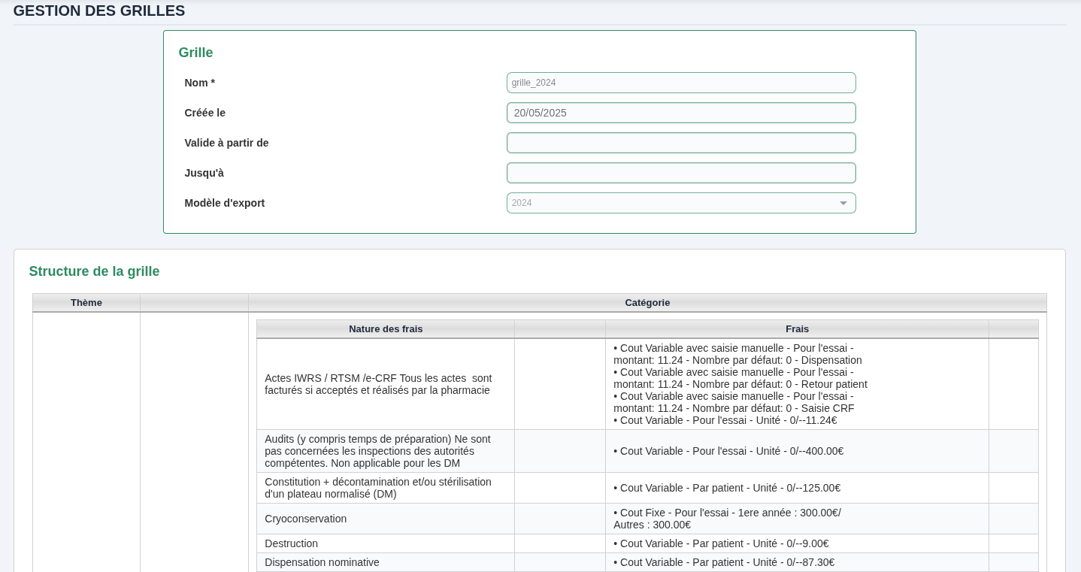
Task: Select the empty Jusqu'à date field
Action: pos(680,173)
